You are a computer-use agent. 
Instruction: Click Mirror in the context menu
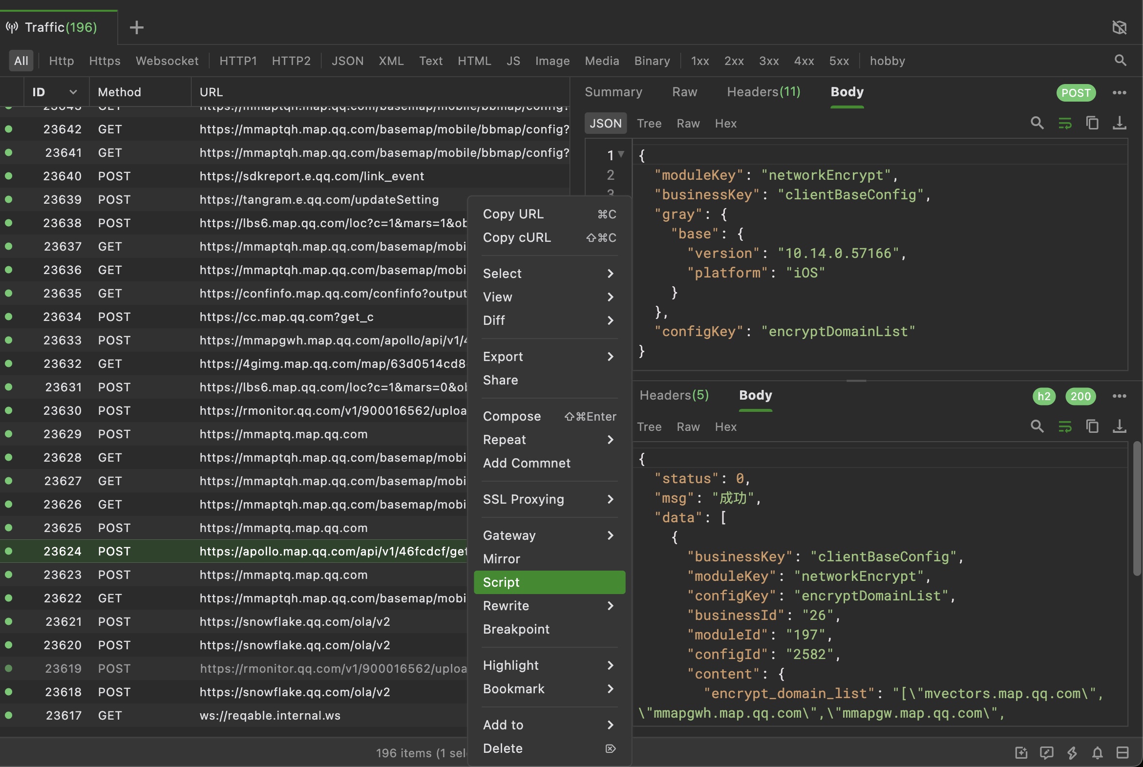(x=549, y=559)
